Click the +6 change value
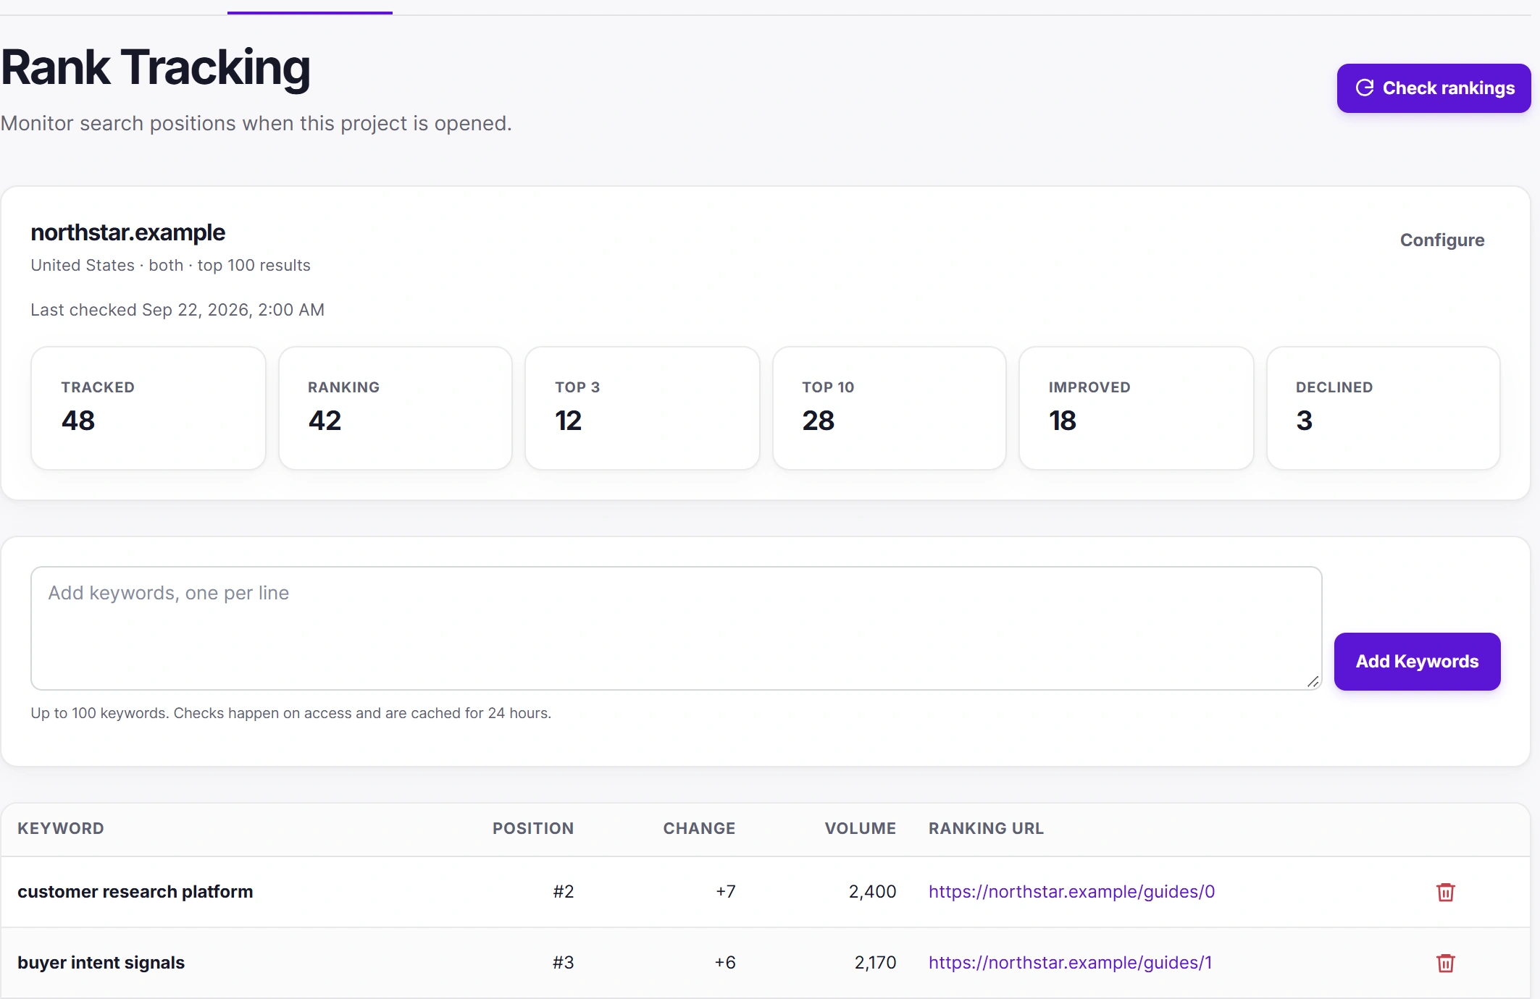The width and height of the screenshot is (1540, 999). [725, 963]
